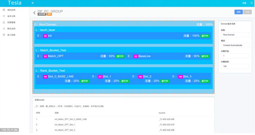
Task: Click the green status badge on Slot_3
Action: click(205, 81)
